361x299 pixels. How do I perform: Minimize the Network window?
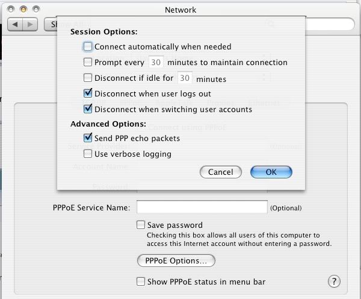click(24, 10)
